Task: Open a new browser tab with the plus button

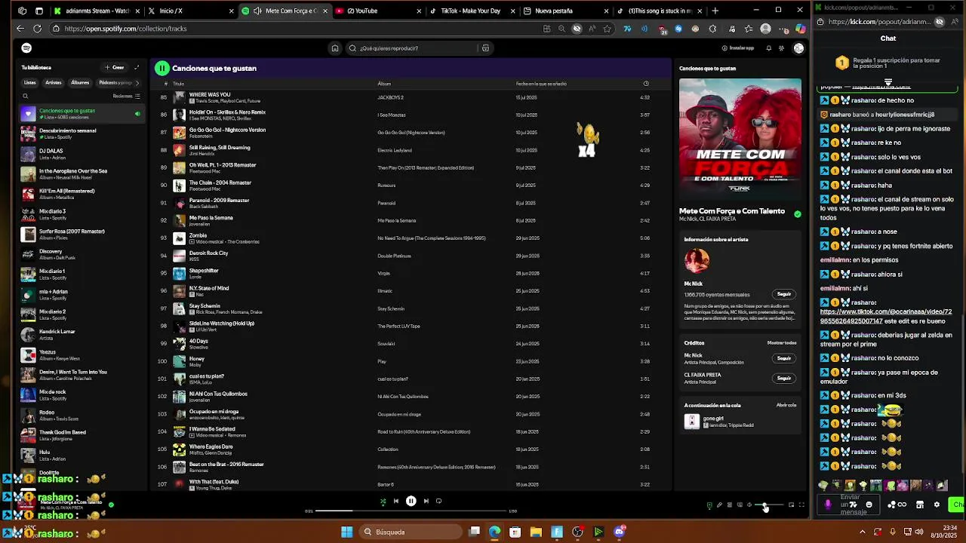Action: 715,11
